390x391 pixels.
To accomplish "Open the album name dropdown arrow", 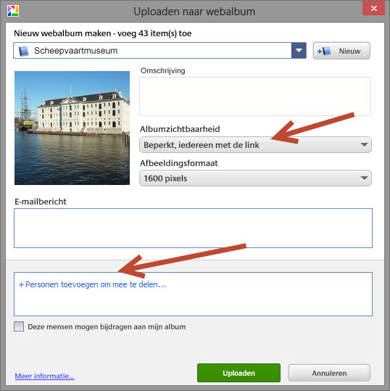I will click(x=299, y=51).
